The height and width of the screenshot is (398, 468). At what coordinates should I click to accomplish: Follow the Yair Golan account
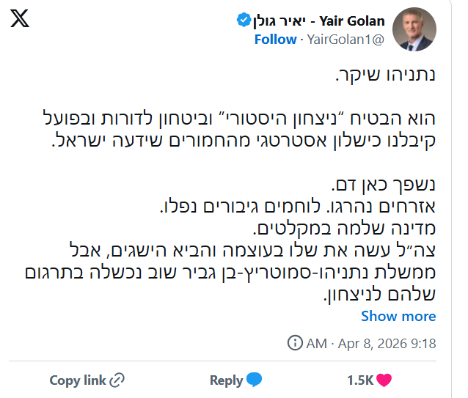275,40
